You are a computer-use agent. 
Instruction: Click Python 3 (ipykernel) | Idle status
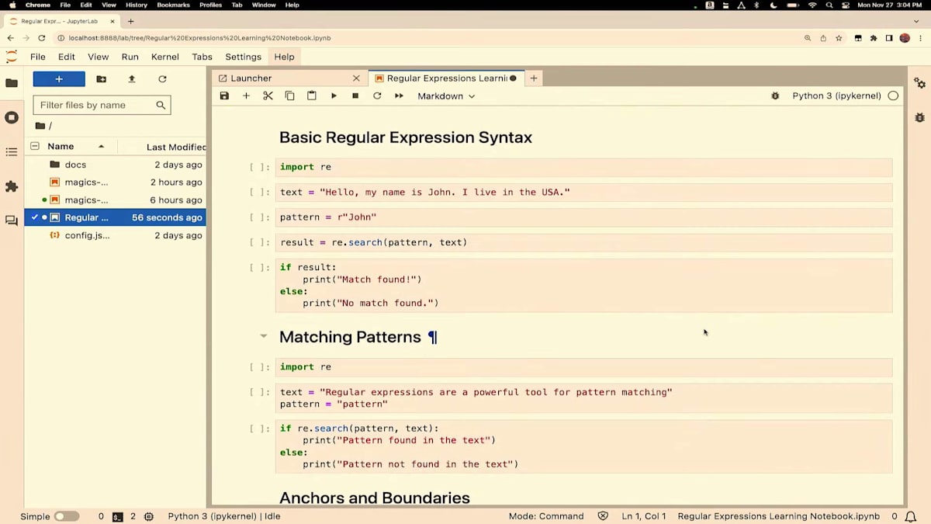224,516
